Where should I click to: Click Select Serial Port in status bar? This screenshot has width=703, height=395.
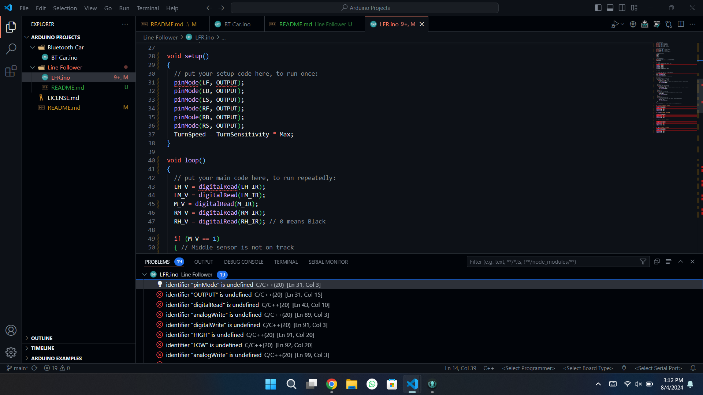click(x=658, y=368)
